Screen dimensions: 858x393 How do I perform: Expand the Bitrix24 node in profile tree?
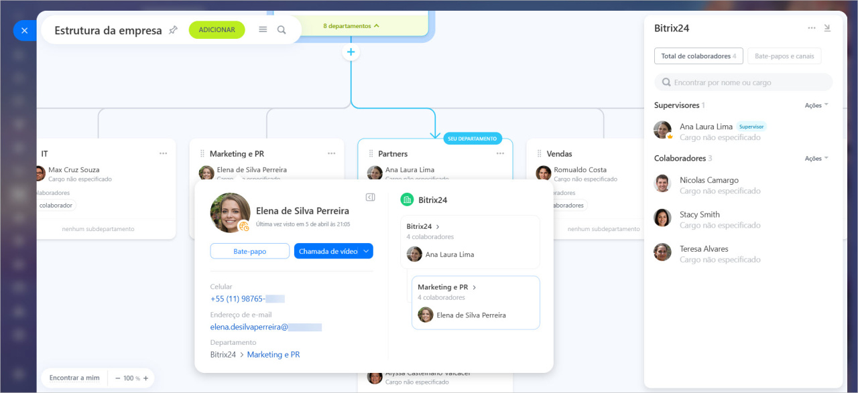coord(423,226)
